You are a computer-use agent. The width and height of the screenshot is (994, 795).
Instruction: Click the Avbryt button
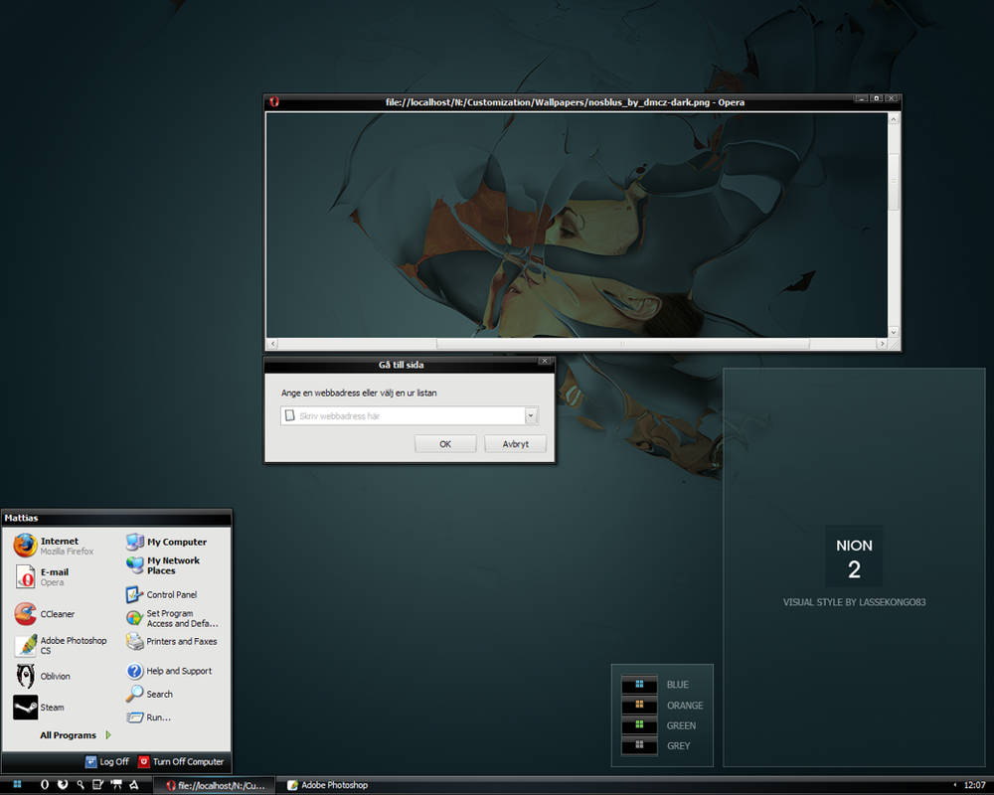tap(515, 444)
